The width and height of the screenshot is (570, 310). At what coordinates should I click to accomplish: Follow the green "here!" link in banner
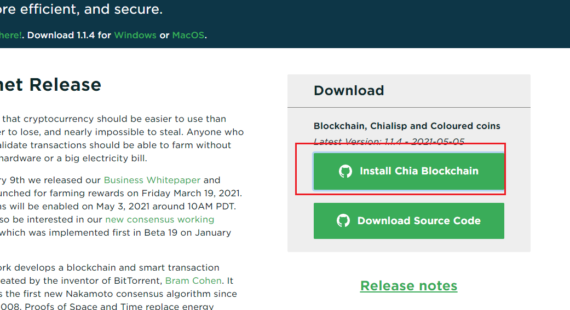10,35
